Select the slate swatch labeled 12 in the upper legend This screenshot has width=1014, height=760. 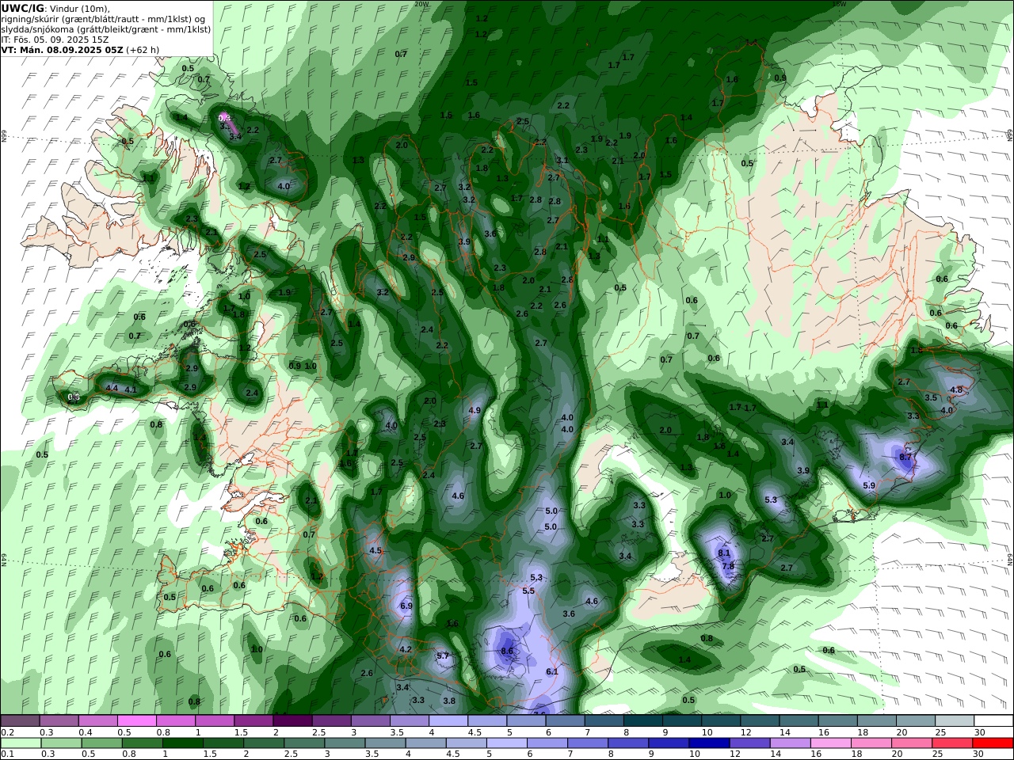[760, 721]
